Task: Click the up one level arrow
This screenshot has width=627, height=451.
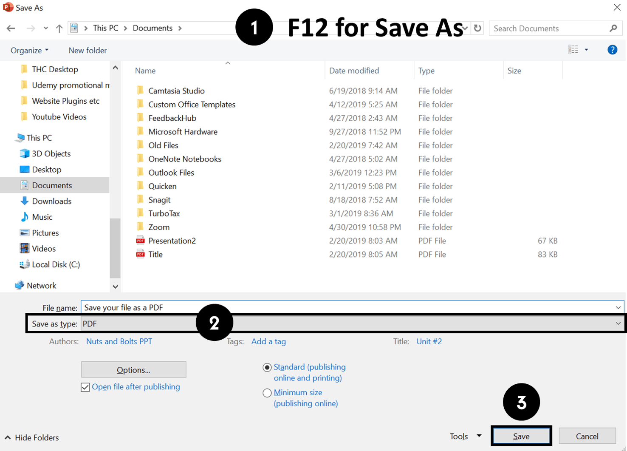Action: (x=59, y=28)
